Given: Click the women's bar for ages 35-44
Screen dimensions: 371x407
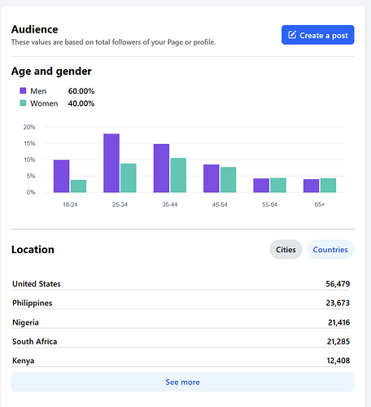Looking at the screenshot, I should (178, 175).
